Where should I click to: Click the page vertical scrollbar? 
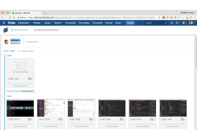pyautogui.click(x=196, y=52)
